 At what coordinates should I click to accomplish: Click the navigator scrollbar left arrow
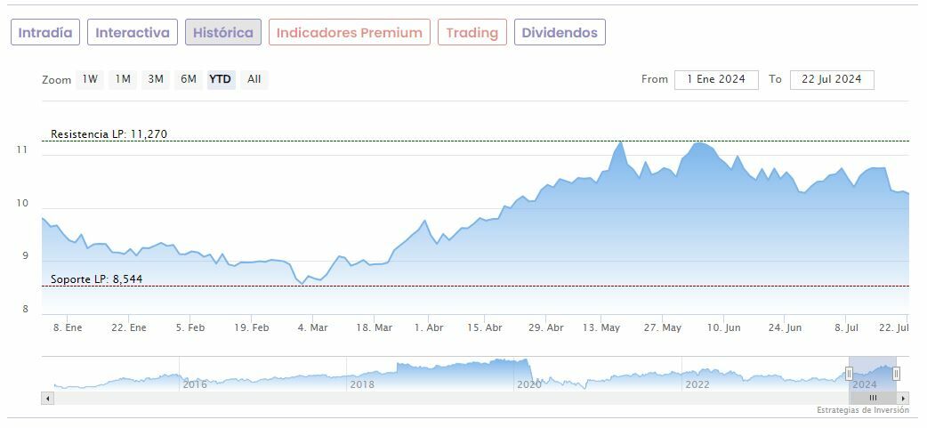tap(47, 398)
